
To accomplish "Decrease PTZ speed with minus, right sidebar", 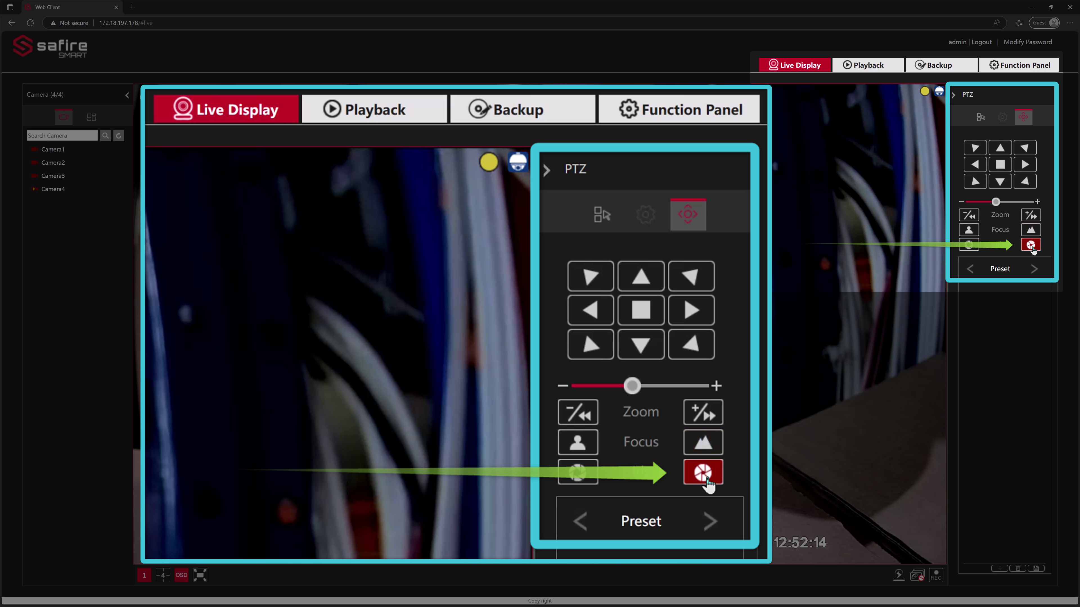I will [x=961, y=202].
